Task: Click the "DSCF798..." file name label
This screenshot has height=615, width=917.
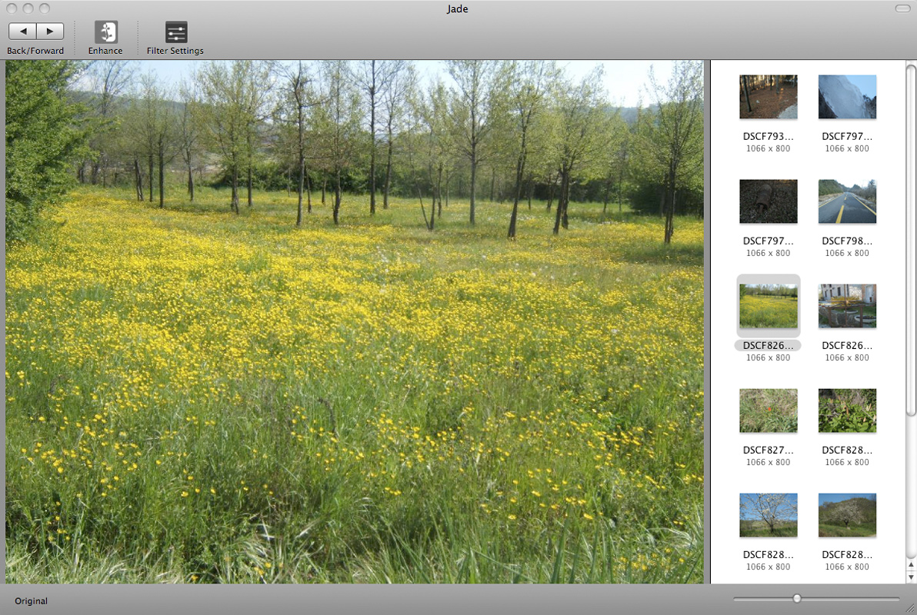Action: click(847, 241)
